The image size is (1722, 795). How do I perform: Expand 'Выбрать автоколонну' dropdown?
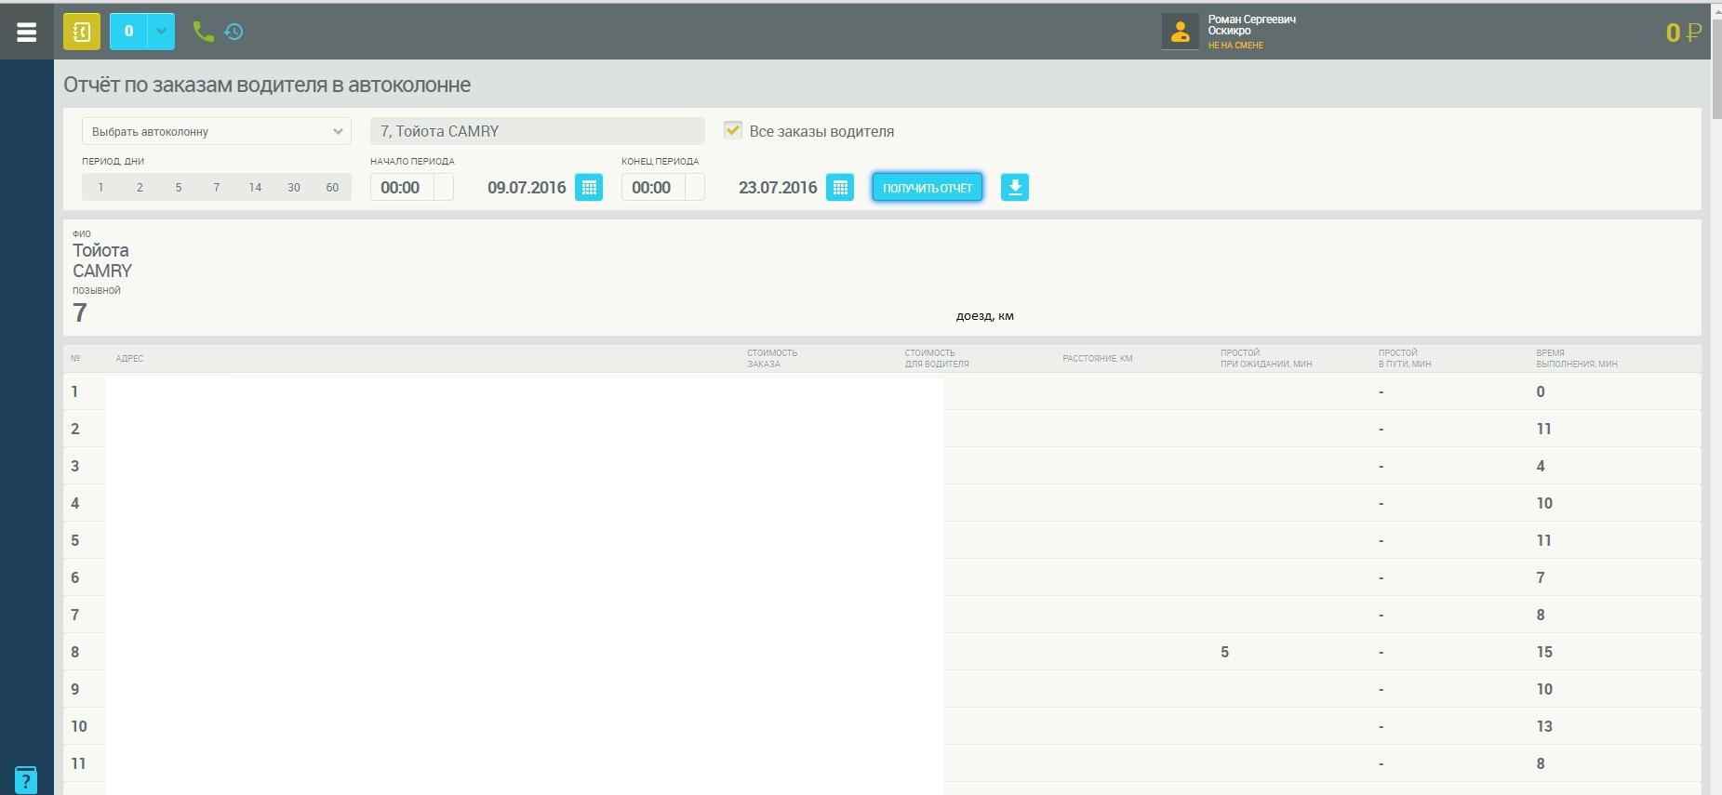[x=216, y=131]
